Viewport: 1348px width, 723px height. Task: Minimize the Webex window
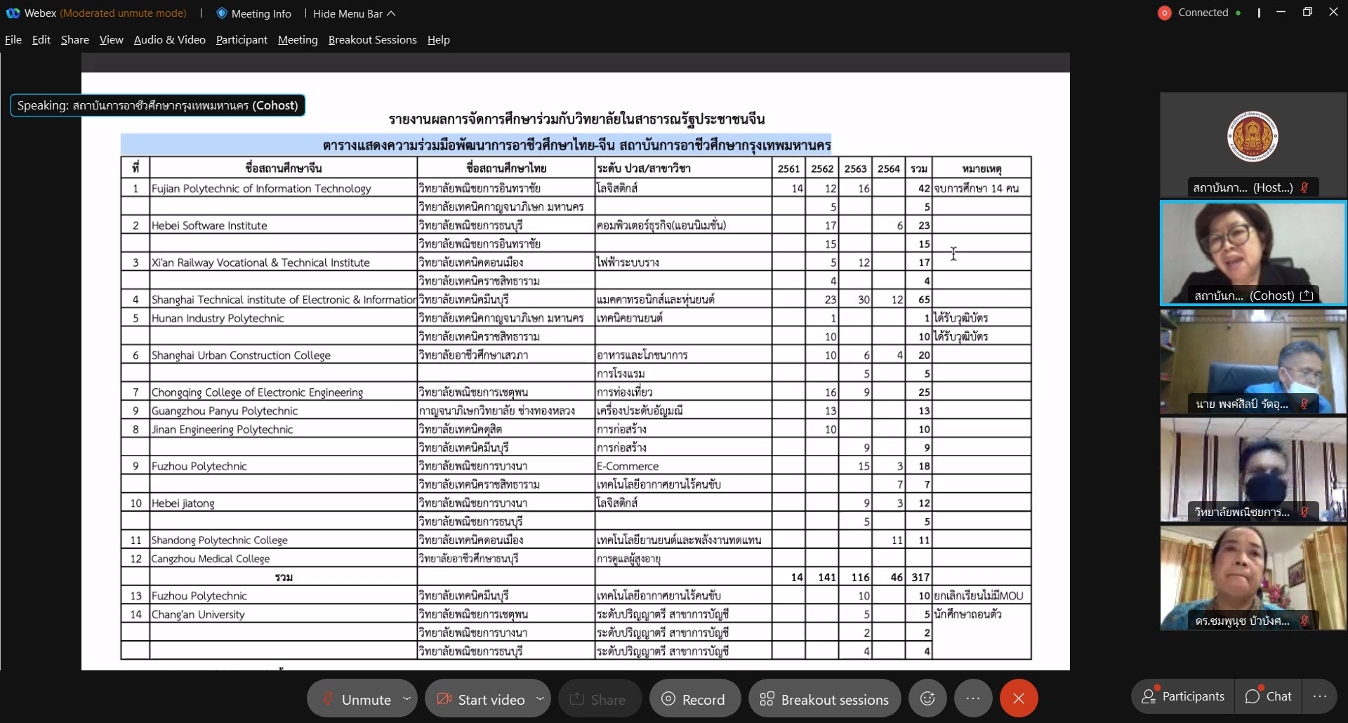(1281, 12)
